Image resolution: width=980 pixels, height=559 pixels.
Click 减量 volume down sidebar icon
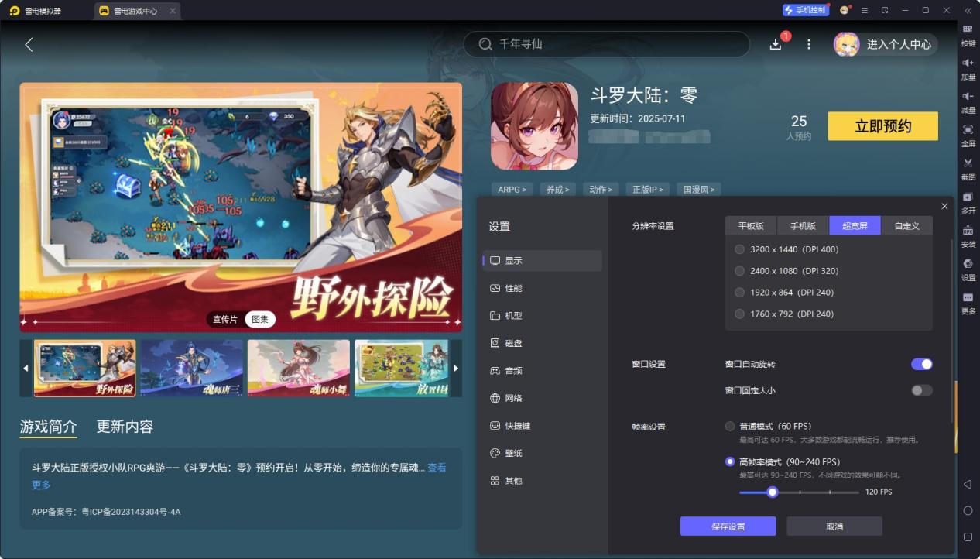click(968, 101)
